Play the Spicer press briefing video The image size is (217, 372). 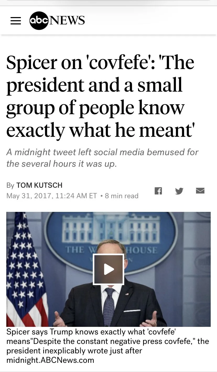108,269
